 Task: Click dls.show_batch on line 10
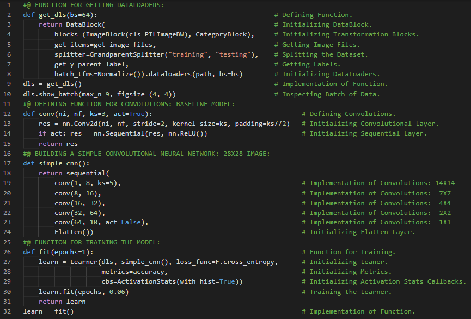44,94
